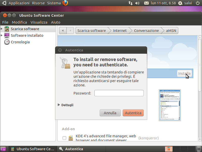The image size is (202, 152).
Task: Click the konqueror add-on package icon
Action: (71, 138)
